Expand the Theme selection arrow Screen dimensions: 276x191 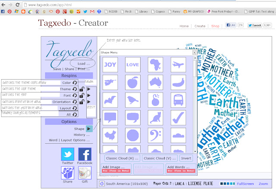(x=89, y=89)
